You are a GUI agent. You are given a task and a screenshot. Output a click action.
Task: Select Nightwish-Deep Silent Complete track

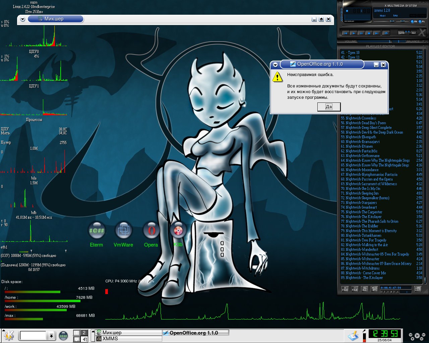(x=381, y=128)
